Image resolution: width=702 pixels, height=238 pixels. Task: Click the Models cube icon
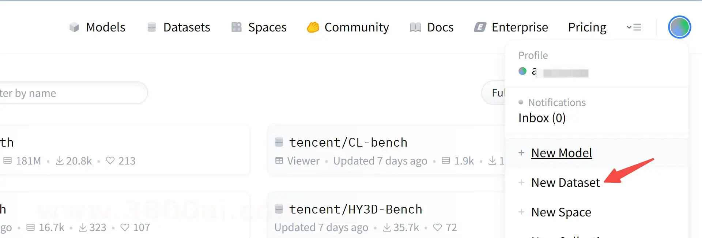74,27
